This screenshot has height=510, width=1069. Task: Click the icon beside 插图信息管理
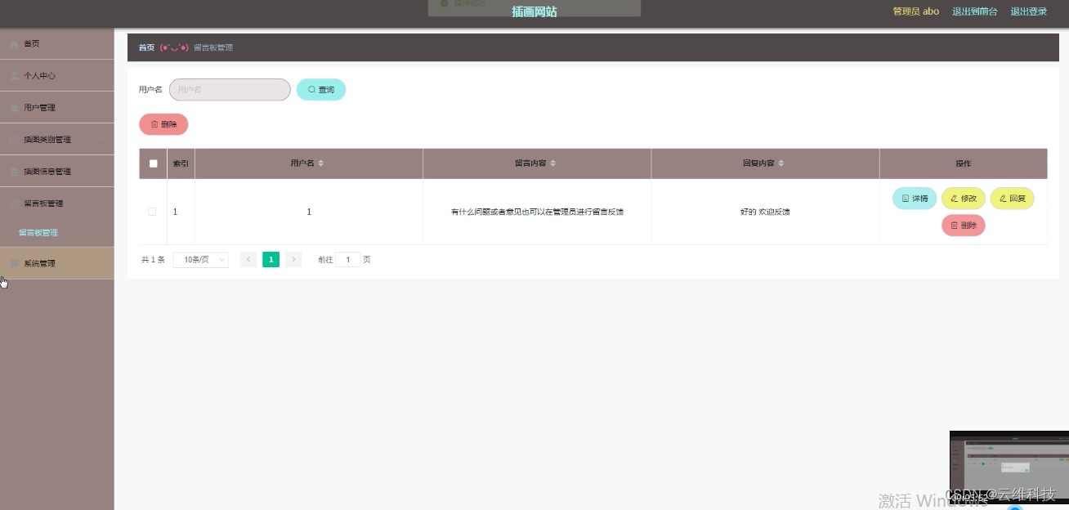pyautogui.click(x=15, y=172)
